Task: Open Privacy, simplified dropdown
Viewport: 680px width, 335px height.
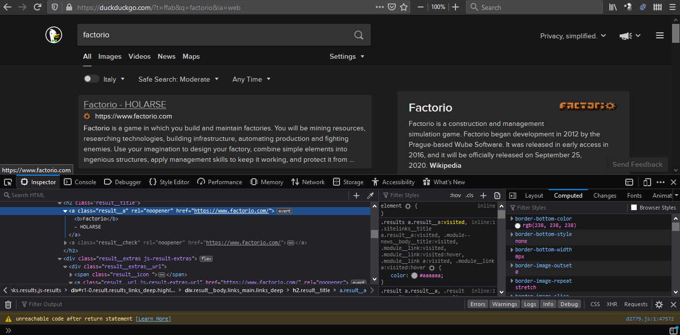Action: pos(573,36)
